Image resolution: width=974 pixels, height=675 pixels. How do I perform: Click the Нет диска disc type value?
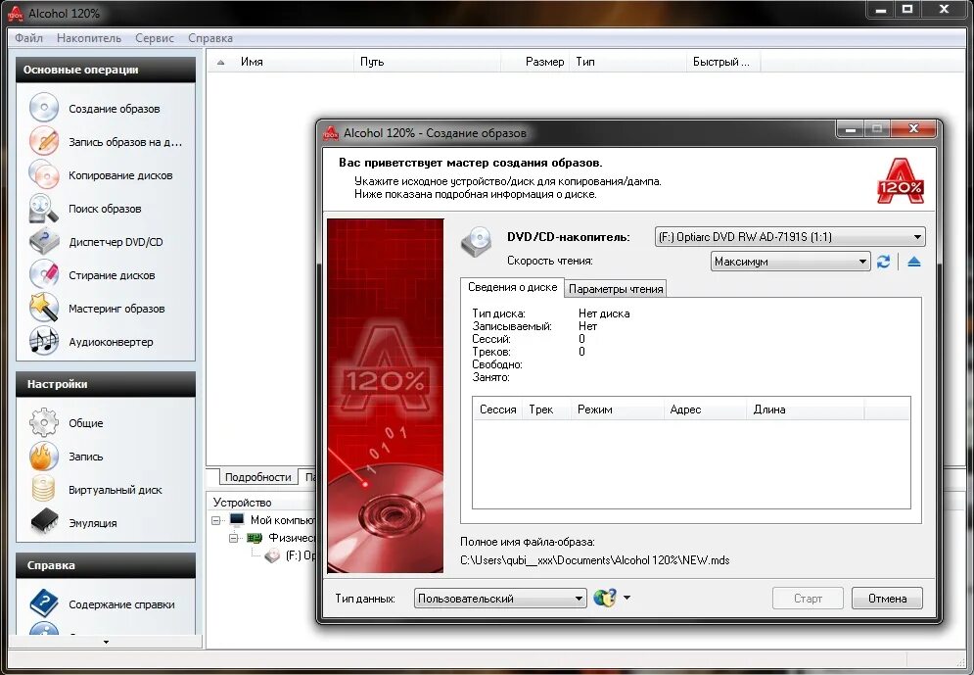(x=604, y=313)
